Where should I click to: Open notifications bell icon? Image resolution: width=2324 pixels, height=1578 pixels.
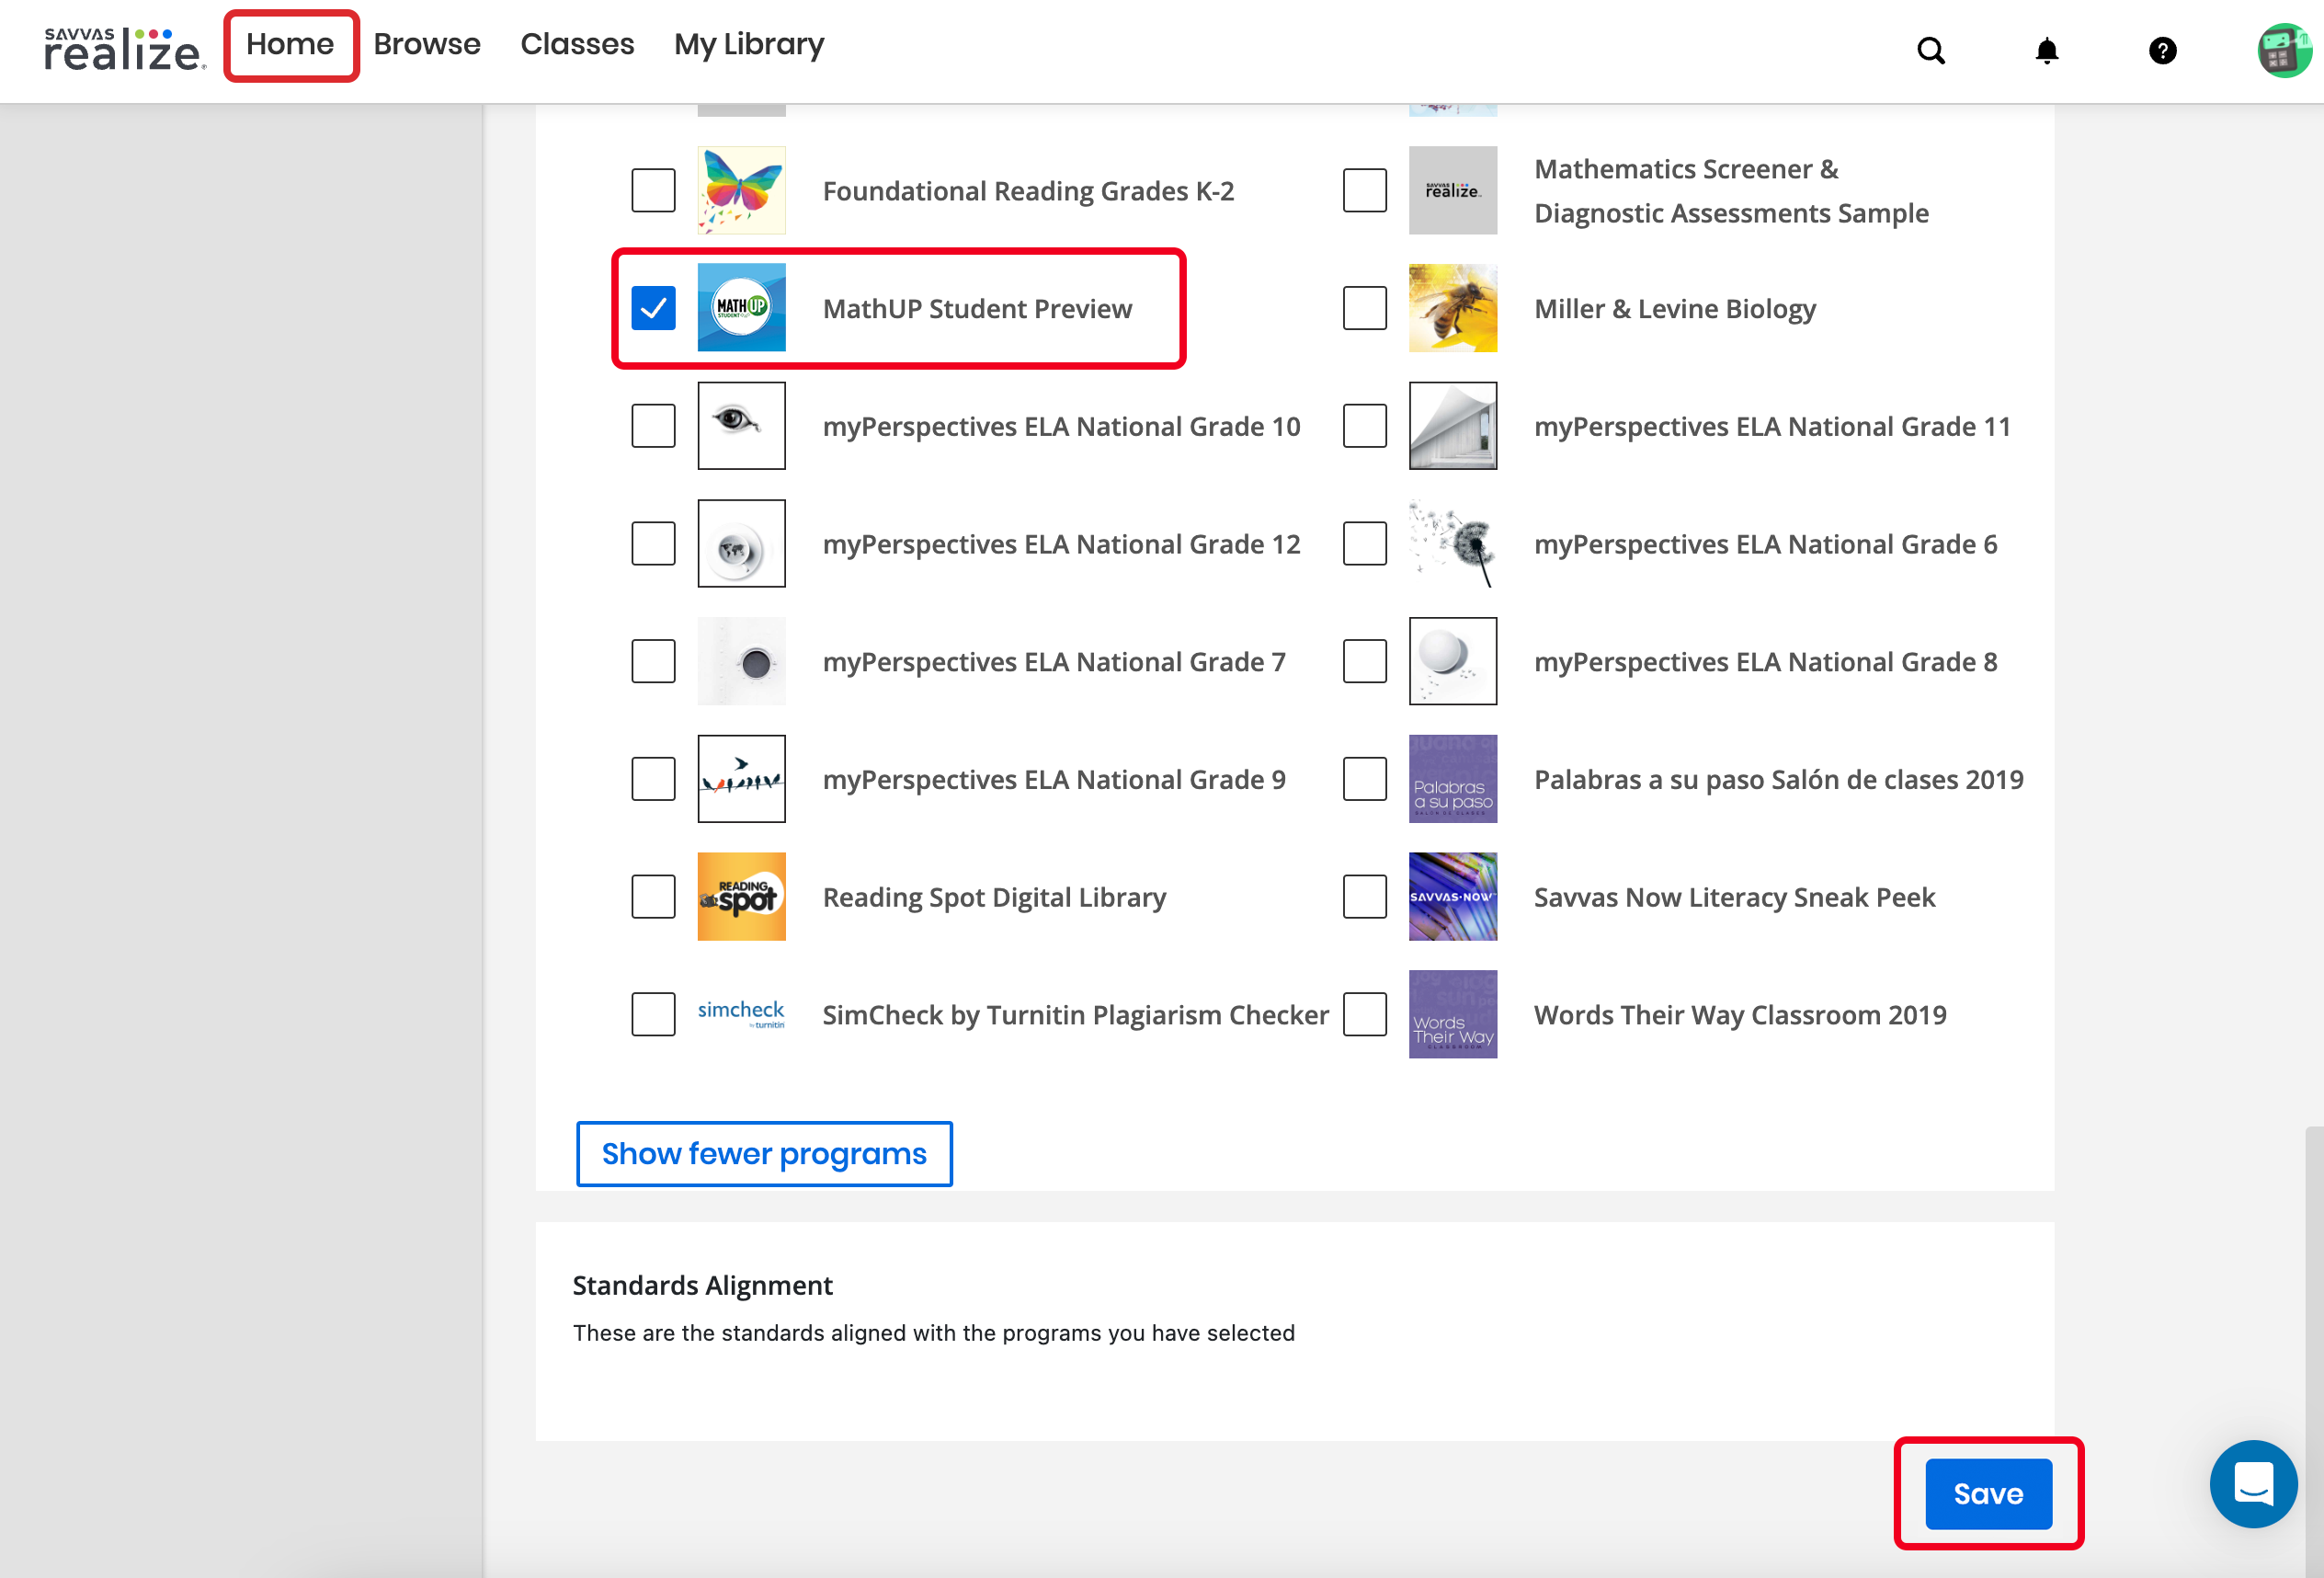tap(2047, 50)
